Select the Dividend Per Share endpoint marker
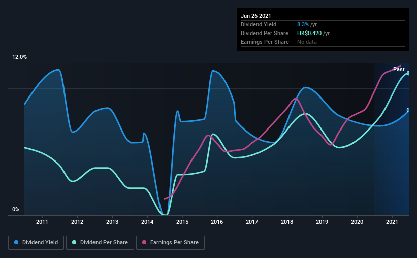This screenshot has width=417, height=258. (408, 73)
